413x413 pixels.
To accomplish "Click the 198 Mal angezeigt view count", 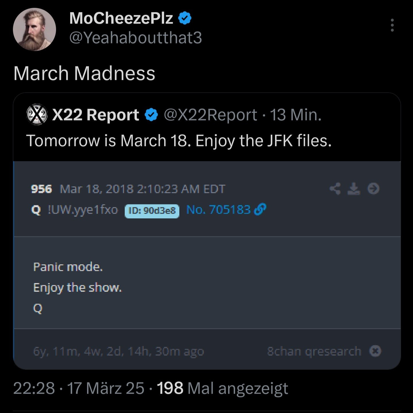I will (222, 388).
